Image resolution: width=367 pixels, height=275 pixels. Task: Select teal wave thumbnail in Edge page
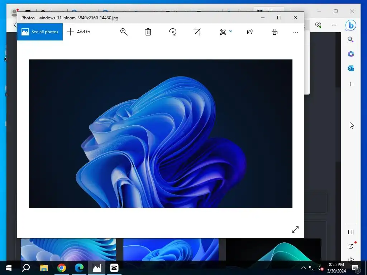273,250
